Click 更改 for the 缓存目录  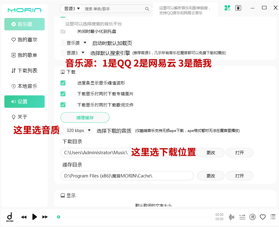tap(211, 176)
